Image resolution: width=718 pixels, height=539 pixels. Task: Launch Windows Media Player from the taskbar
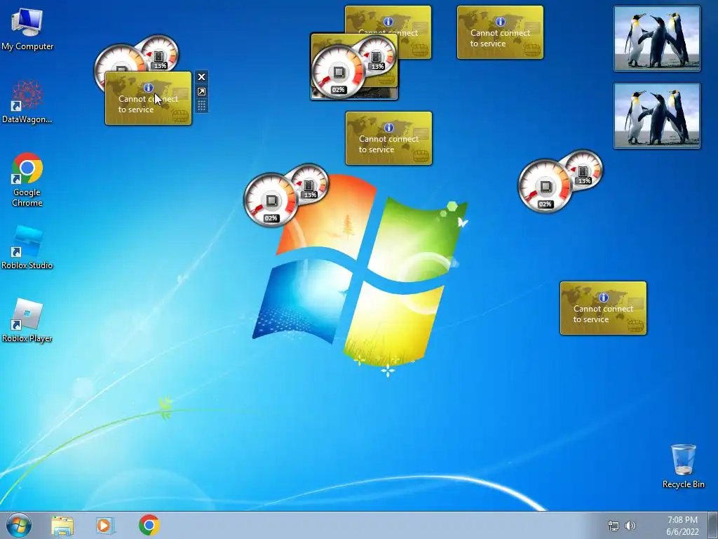[105, 525]
